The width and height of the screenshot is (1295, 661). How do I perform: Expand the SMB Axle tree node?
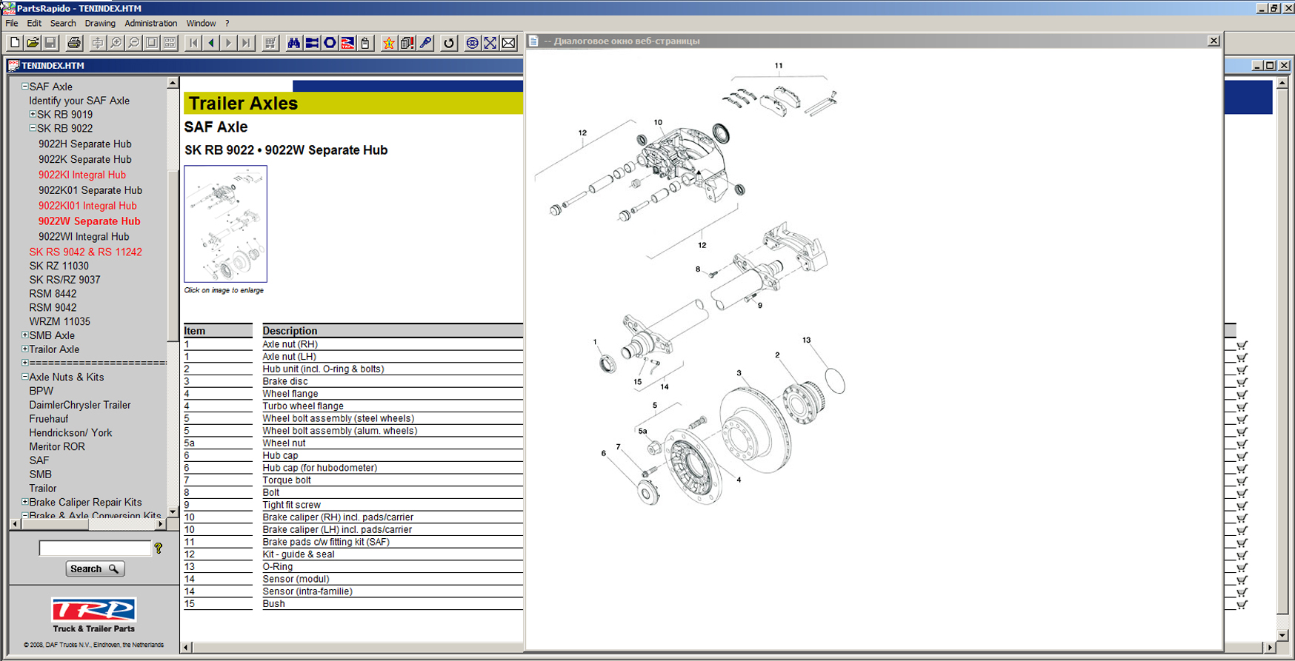click(x=24, y=335)
